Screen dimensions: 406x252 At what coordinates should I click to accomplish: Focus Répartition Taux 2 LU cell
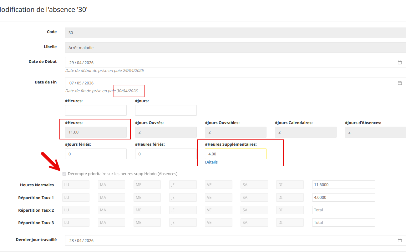76,210
